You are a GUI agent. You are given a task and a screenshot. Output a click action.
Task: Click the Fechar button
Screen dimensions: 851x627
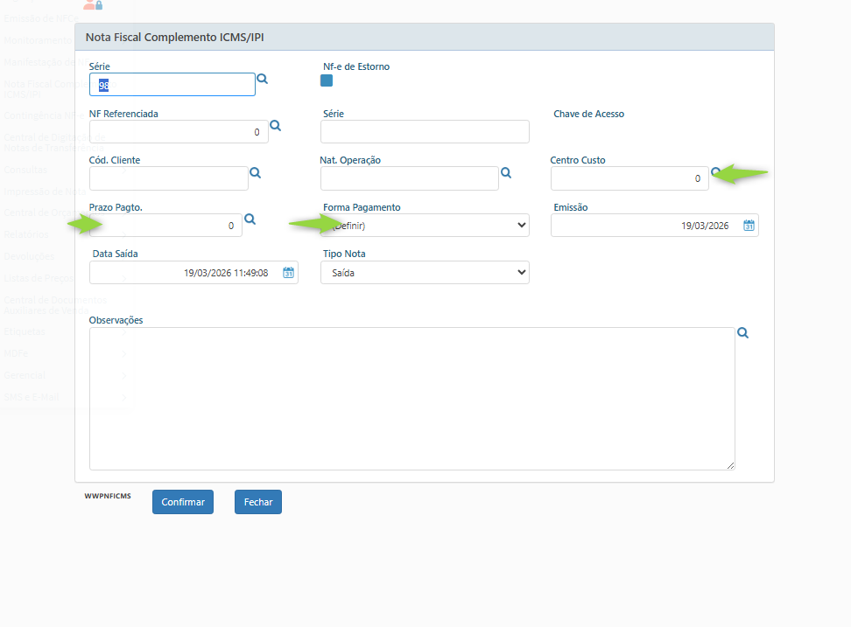point(257,502)
